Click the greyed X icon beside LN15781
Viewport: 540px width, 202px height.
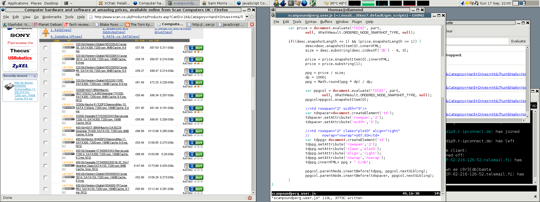pos(187,96)
